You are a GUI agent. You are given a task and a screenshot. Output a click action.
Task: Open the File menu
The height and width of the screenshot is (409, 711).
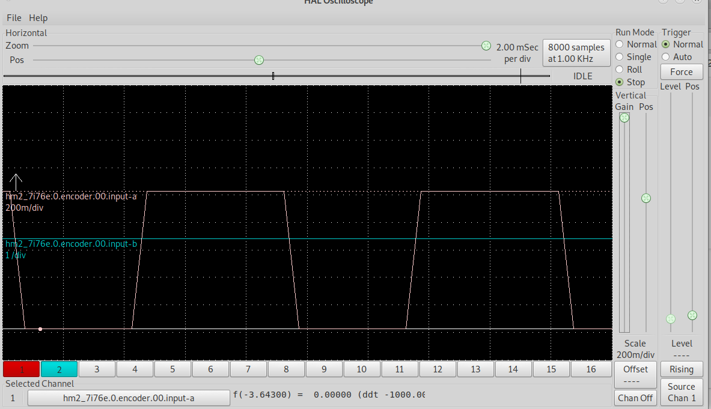14,17
